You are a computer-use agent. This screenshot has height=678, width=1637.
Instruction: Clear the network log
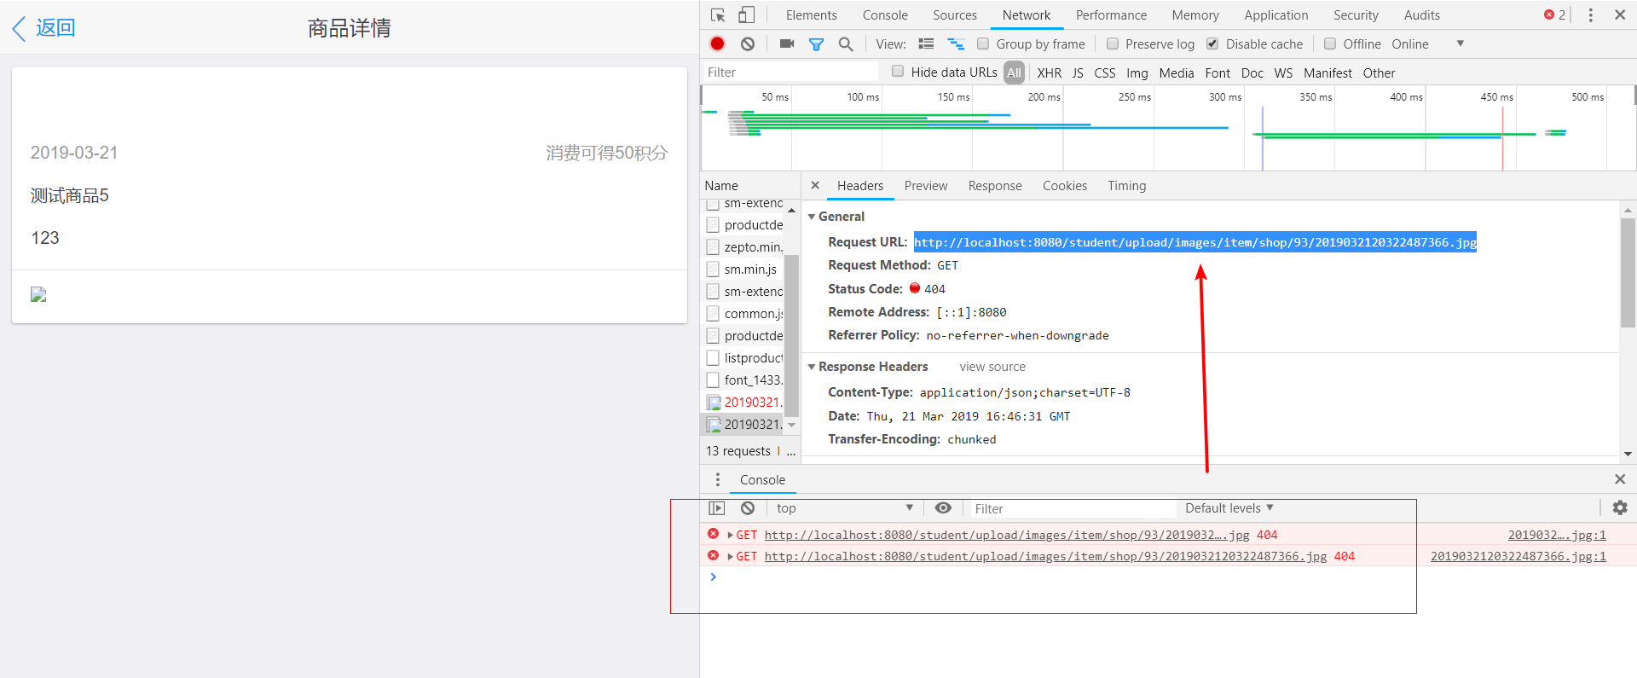coord(748,43)
